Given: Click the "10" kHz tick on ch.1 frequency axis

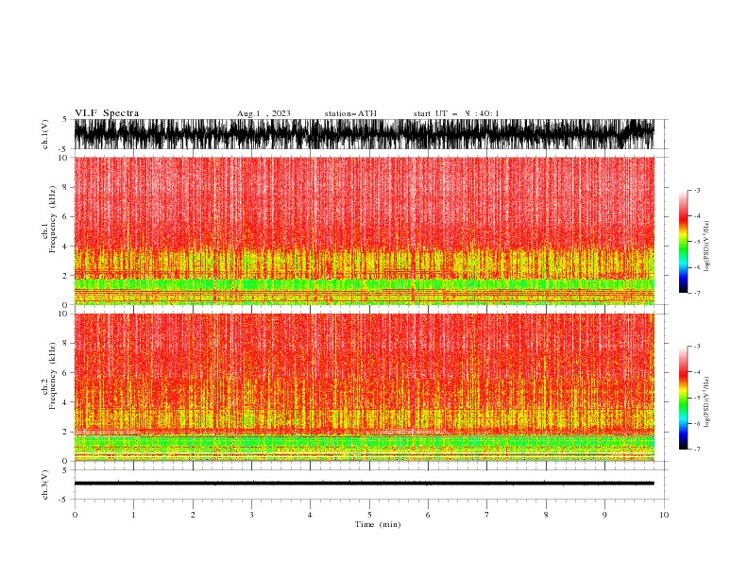Looking at the screenshot, I should 63,158.
